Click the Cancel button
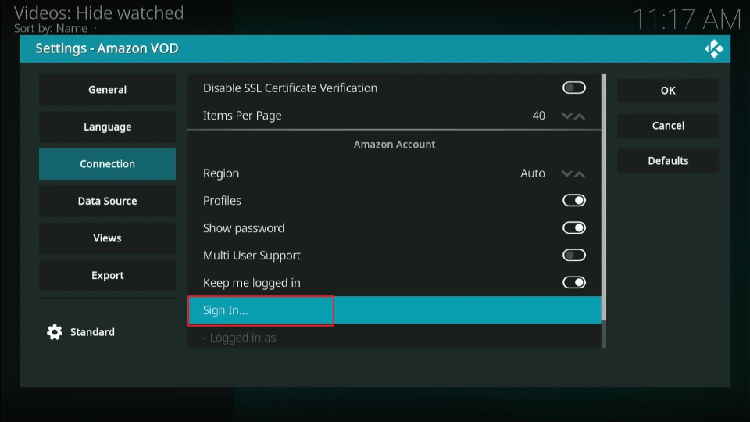750x422 pixels. click(668, 126)
